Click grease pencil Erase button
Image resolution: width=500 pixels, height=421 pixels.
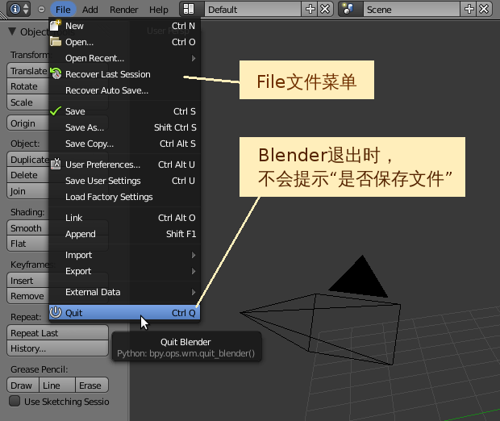pyautogui.click(x=92, y=386)
